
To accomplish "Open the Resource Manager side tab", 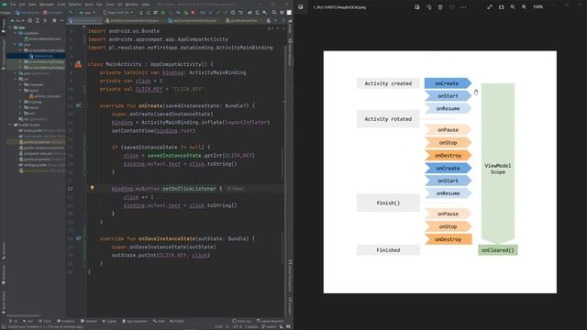I will pos(4,54).
